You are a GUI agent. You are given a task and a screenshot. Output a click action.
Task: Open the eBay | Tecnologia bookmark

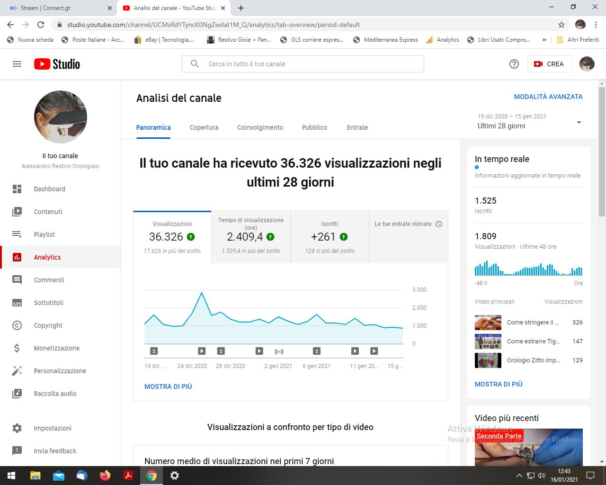tap(164, 40)
